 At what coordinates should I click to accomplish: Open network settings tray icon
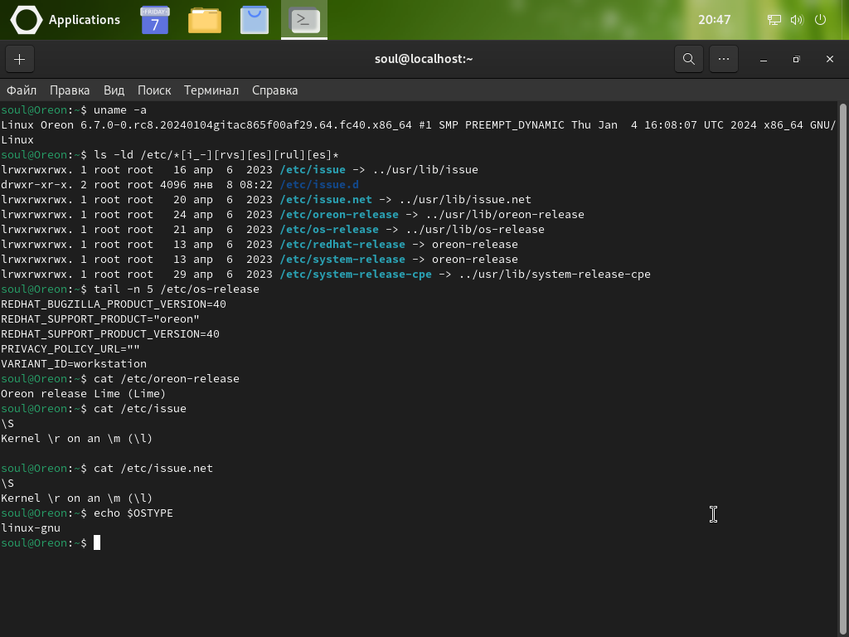pyautogui.click(x=774, y=20)
